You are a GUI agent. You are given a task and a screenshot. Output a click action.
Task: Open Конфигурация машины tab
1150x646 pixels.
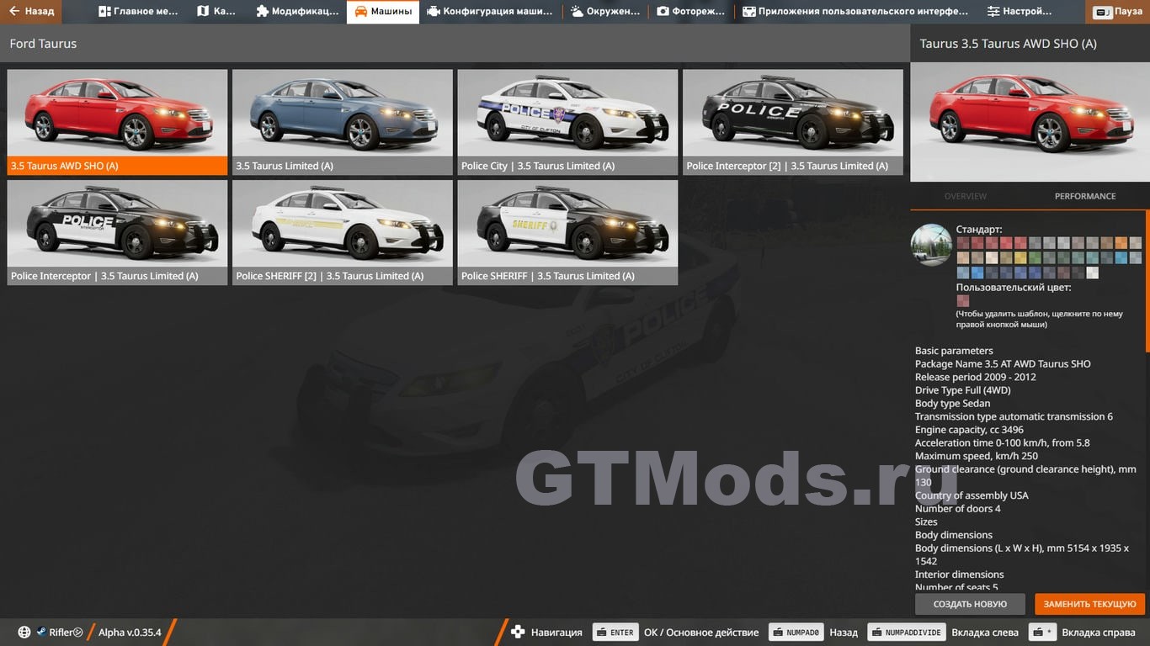(x=490, y=12)
